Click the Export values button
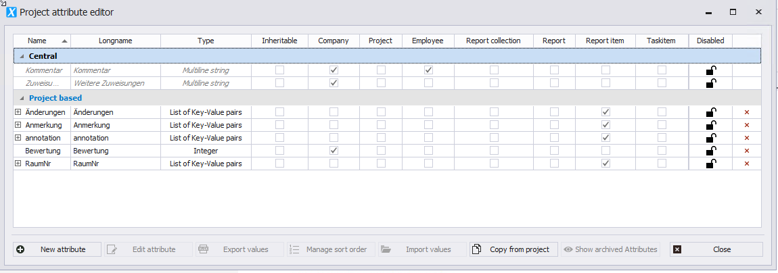This screenshot has width=778, height=273. point(239,249)
